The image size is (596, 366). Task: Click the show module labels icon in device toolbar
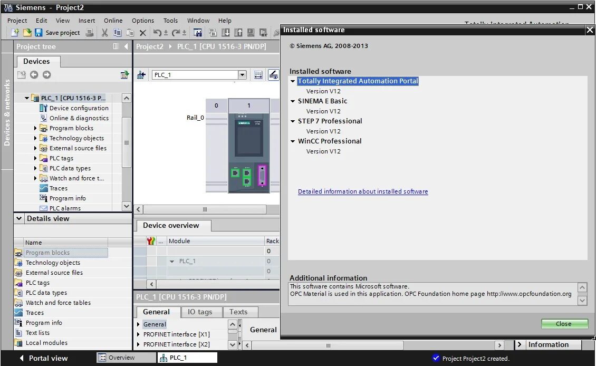click(258, 75)
